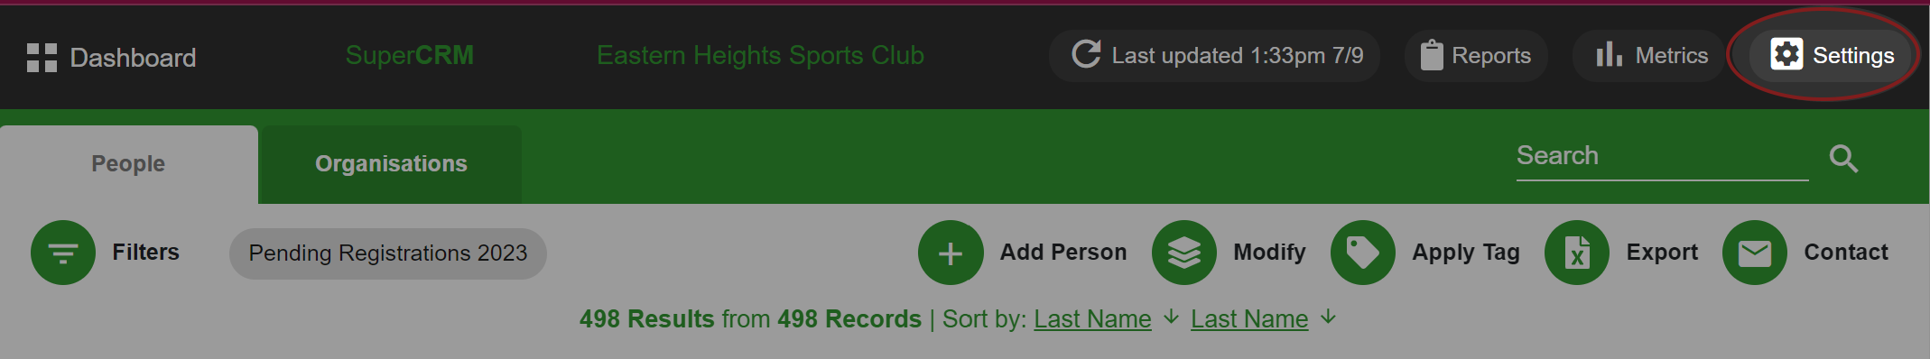1930x359 pixels.
Task: Toggle second sort direction arrow
Action: [x=1328, y=317]
